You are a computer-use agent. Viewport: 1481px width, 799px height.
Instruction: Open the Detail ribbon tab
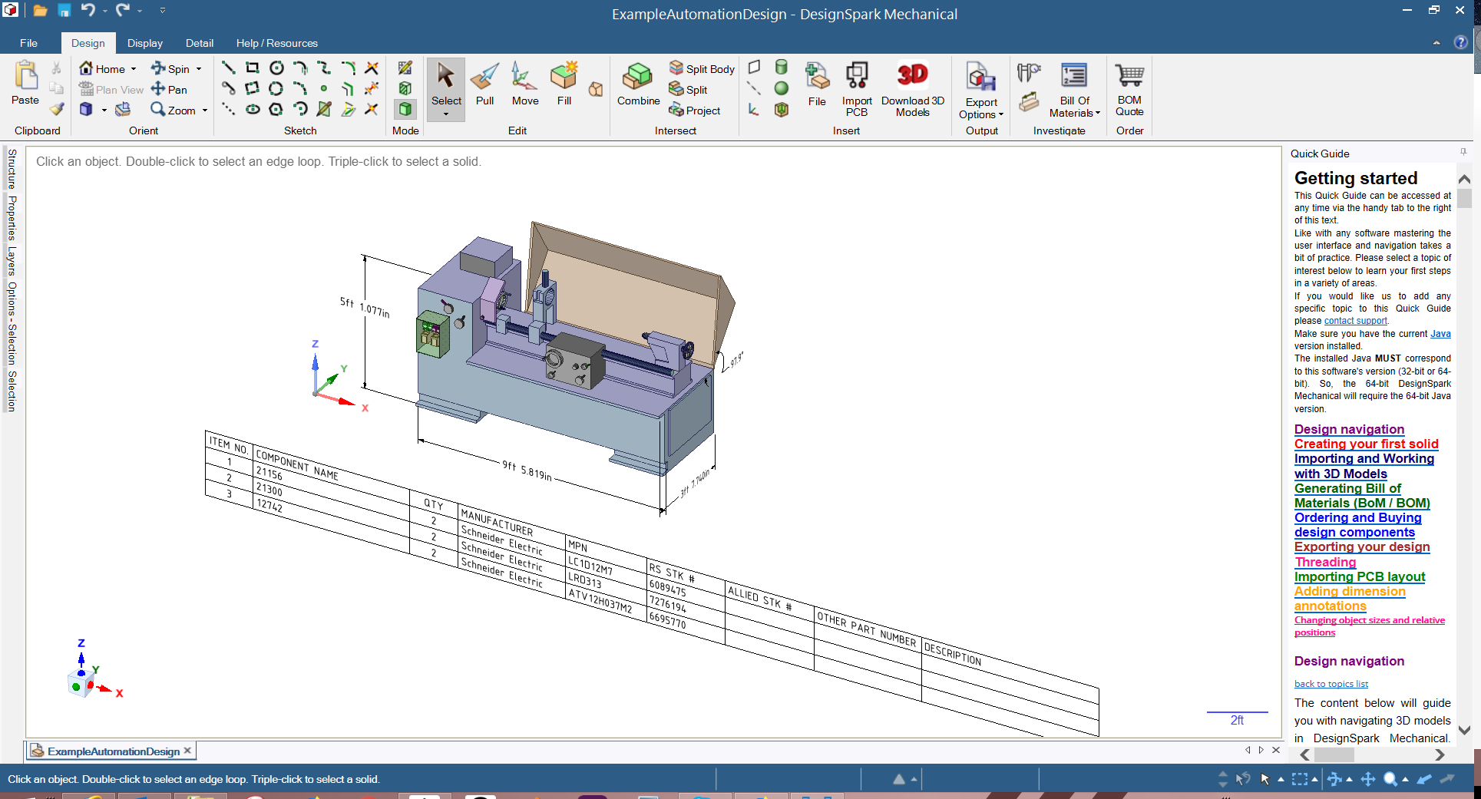point(199,43)
